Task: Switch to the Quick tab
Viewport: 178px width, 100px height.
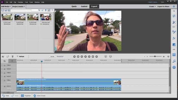Action: [x=74, y=6]
